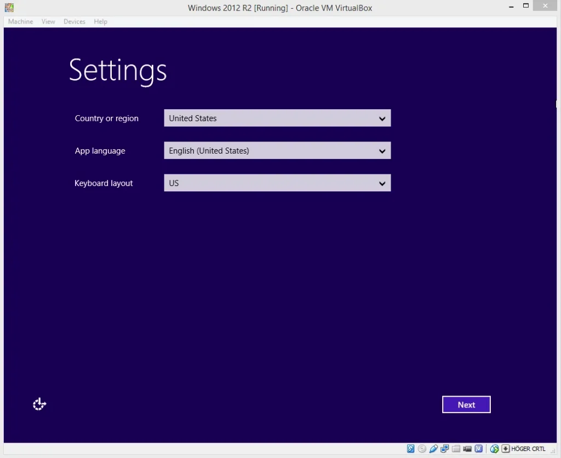Image resolution: width=561 pixels, height=458 pixels.
Task: Click the mouse integration status icon
Action: [494, 449]
